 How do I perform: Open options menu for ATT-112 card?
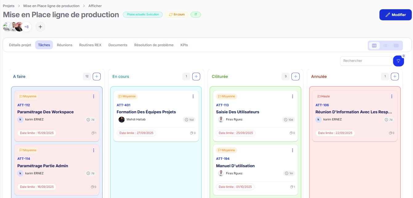94,96
